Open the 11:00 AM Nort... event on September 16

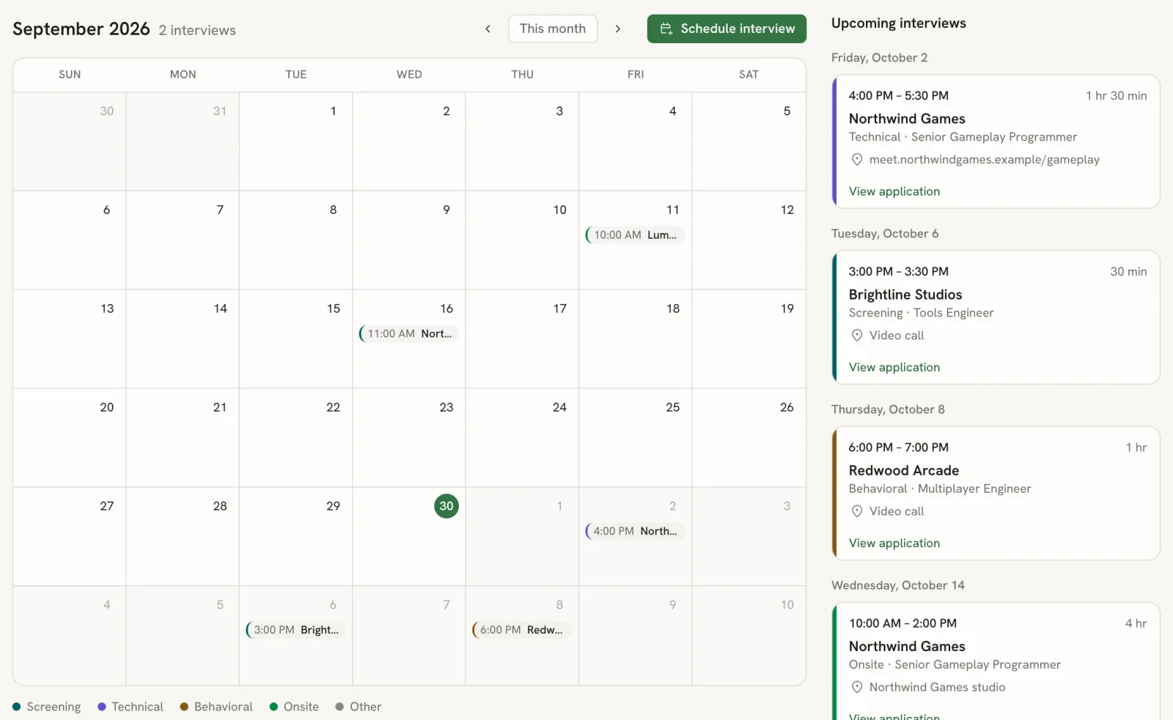(x=408, y=333)
